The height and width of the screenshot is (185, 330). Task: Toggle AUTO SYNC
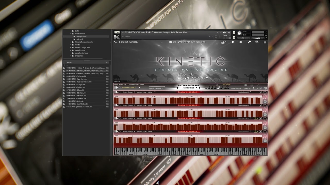(227, 84)
